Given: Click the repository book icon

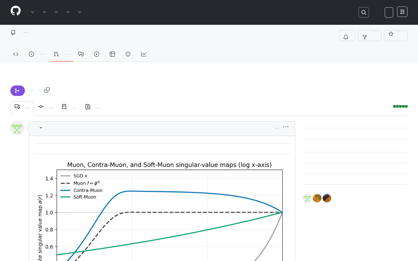Looking at the screenshot, I should pyautogui.click(x=13, y=33).
